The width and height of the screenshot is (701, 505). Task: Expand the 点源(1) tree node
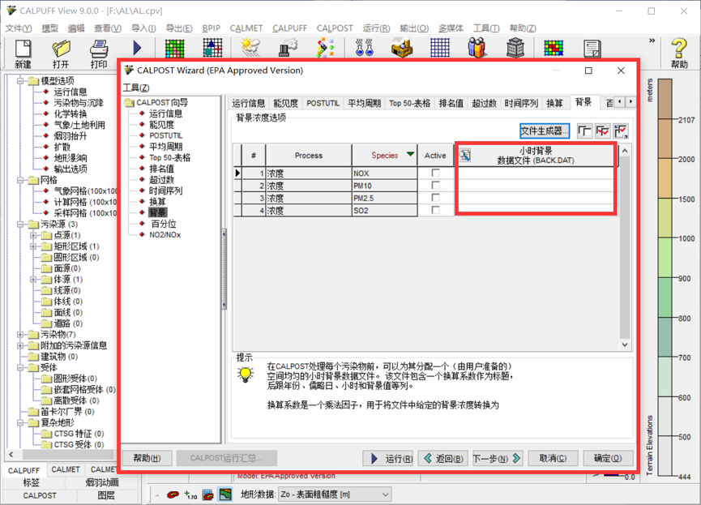tap(33, 235)
